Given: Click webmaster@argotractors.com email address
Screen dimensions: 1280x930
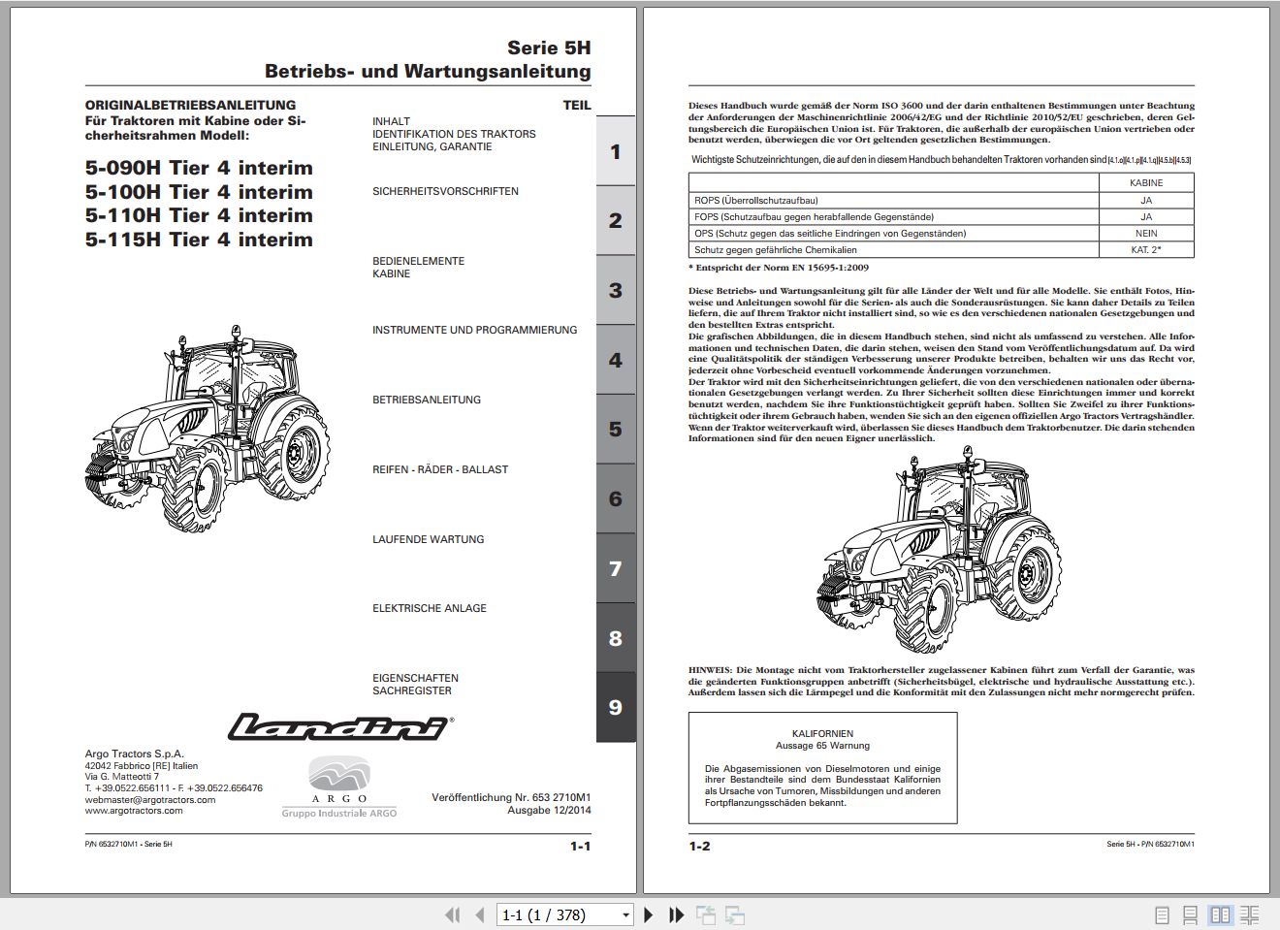Looking at the screenshot, I should (150, 800).
